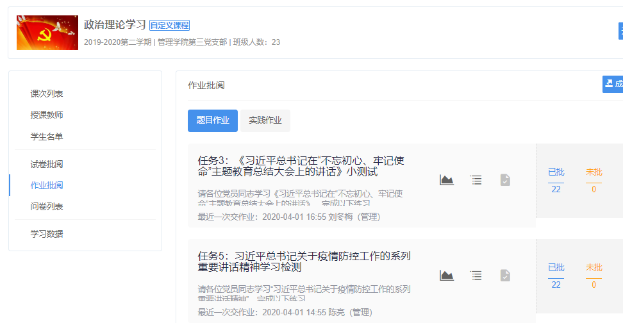
Task: Open the area chart statistics icon for 任务3
Action: pyautogui.click(x=447, y=180)
